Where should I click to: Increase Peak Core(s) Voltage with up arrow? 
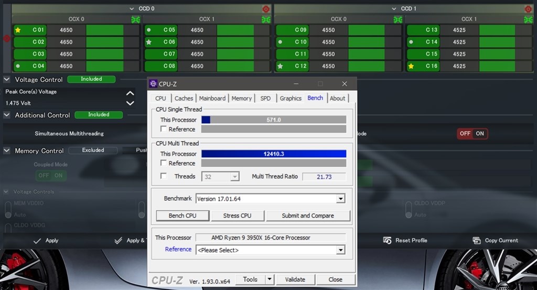pos(130,93)
